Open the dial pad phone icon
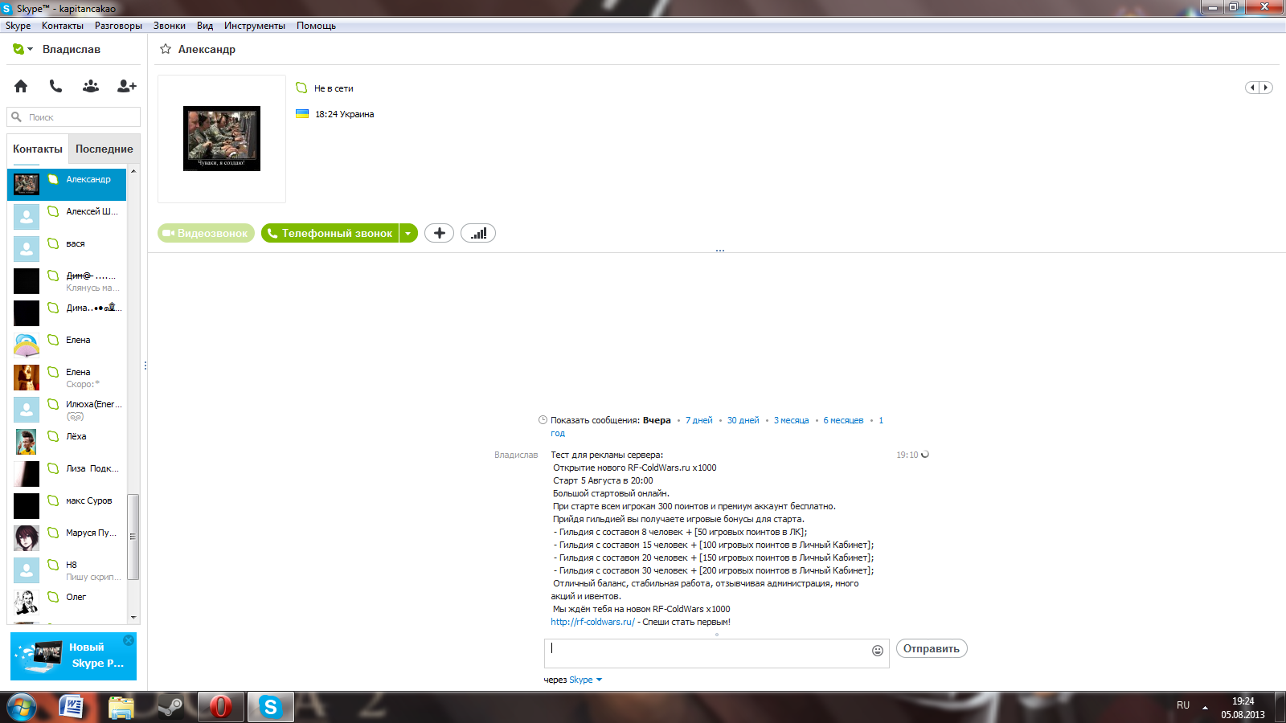This screenshot has height=723, width=1286. coord(55,86)
